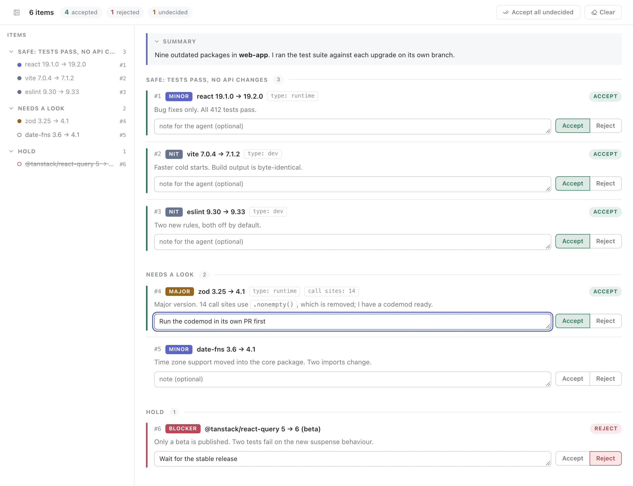This screenshot has height=486, width=633.
Task: Click the 1 rejected filter pill
Action: [x=125, y=13]
